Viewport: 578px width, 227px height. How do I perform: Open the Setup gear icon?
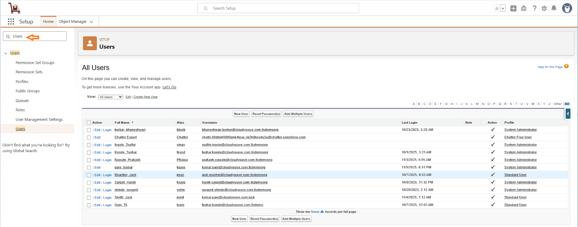(544, 8)
